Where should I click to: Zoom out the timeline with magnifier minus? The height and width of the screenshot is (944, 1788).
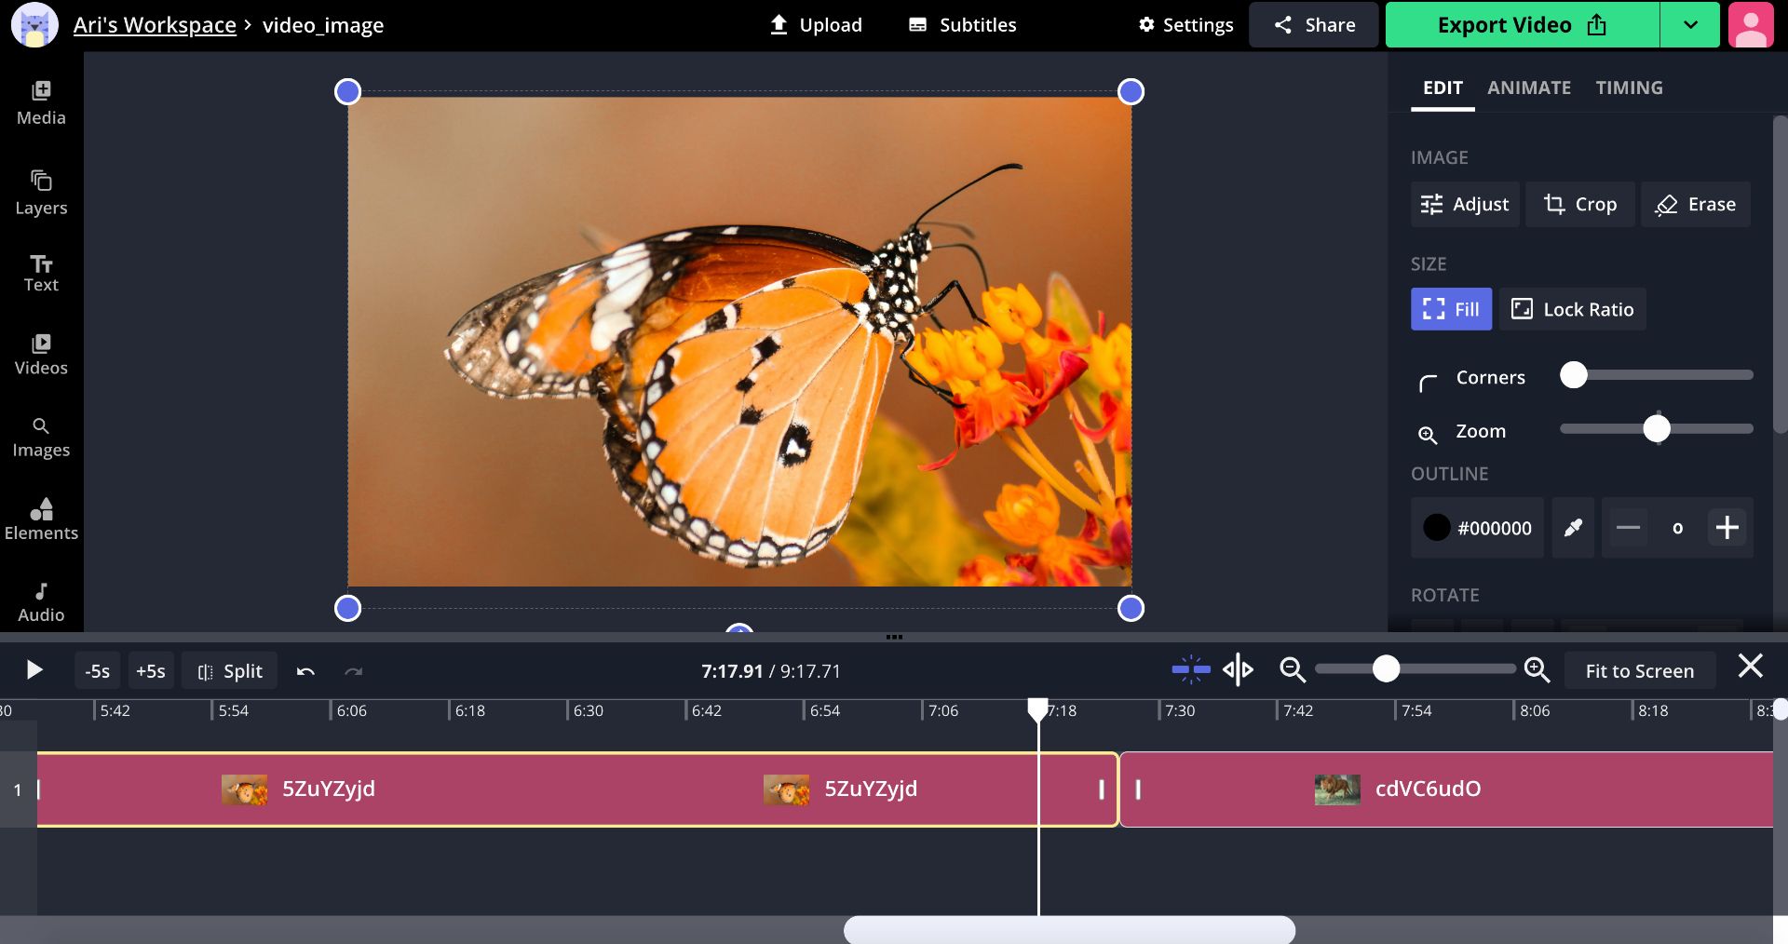[1292, 669]
